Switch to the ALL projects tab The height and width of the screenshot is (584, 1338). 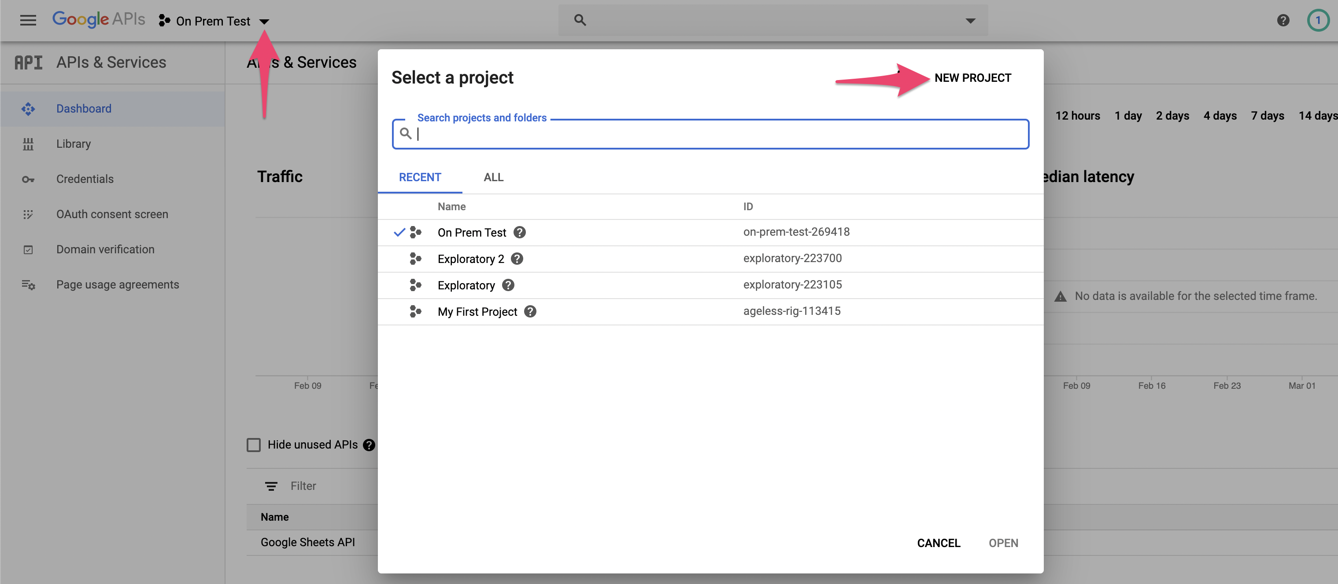pyautogui.click(x=493, y=177)
